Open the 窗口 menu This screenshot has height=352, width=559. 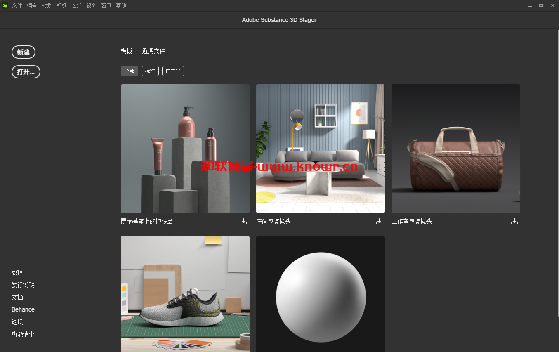(106, 5)
